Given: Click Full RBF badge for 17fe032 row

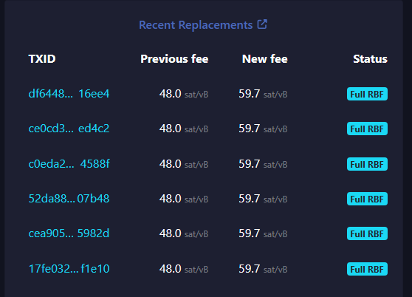Looking at the screenshot, I should click(367, 269).
